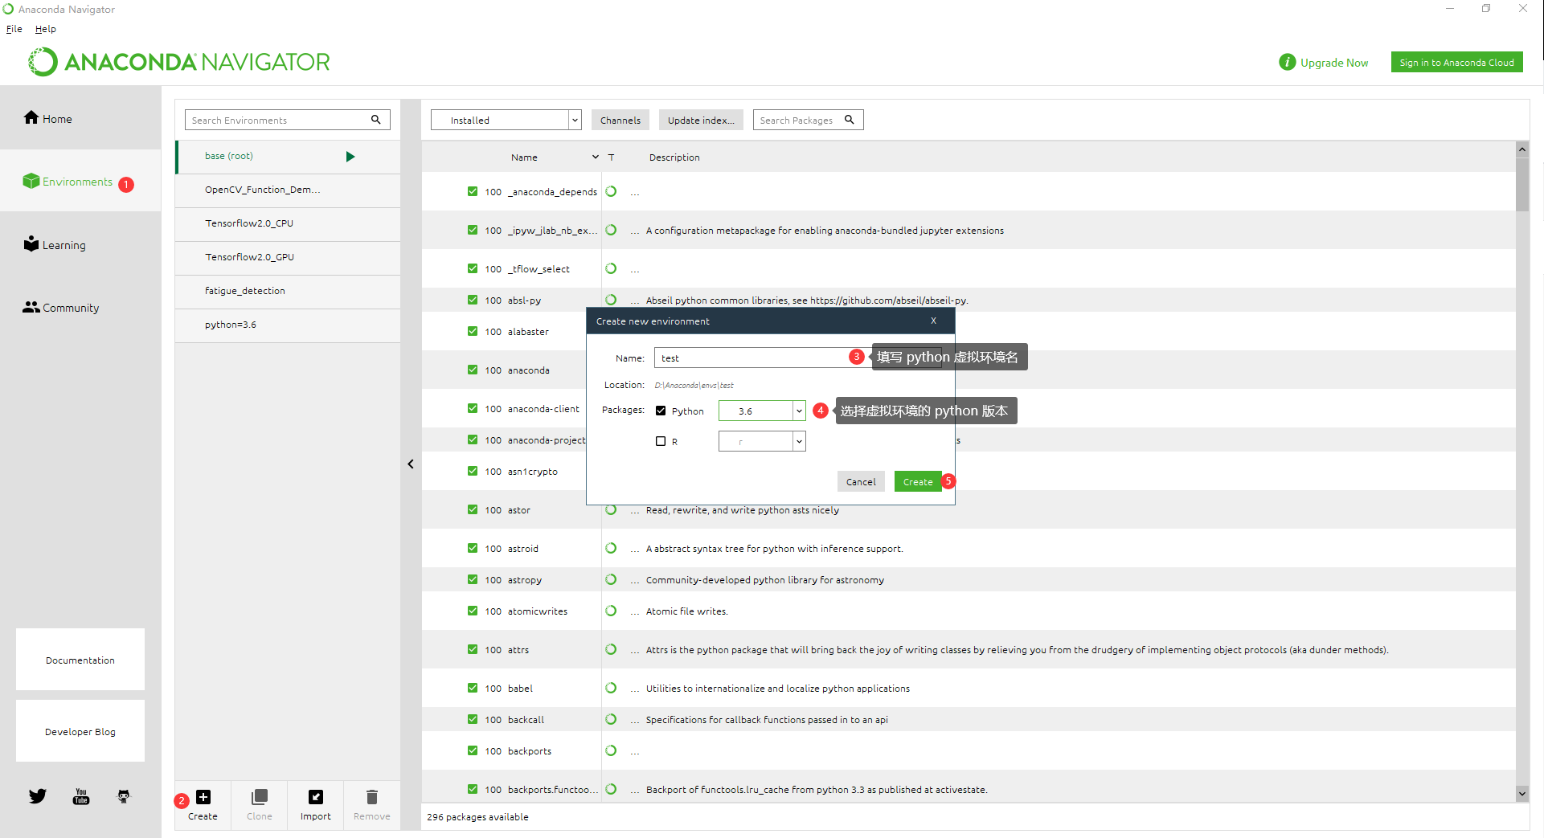Sort packages by the Name column arrow
Image resolution: width=1544 pixels, height=838 pixels.
pos(596,157)
